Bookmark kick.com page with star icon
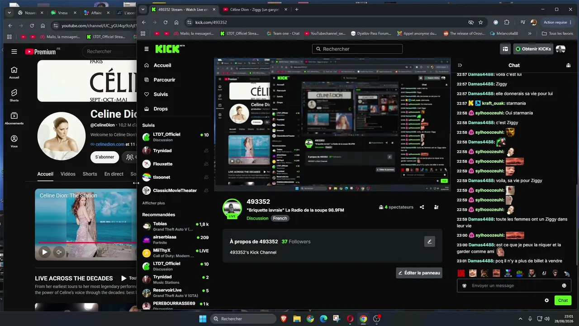The width and height of the screenshot is (579, 326). pos(481,22)
